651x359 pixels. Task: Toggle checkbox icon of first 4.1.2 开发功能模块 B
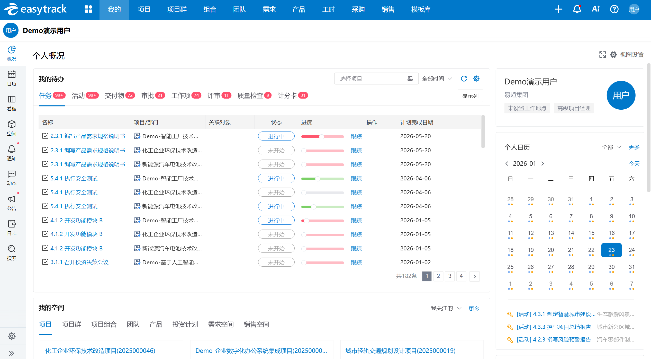[45, 220]
